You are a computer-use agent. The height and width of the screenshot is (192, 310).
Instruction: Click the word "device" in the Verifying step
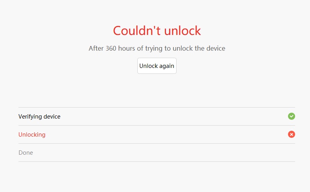pos(51,117)
